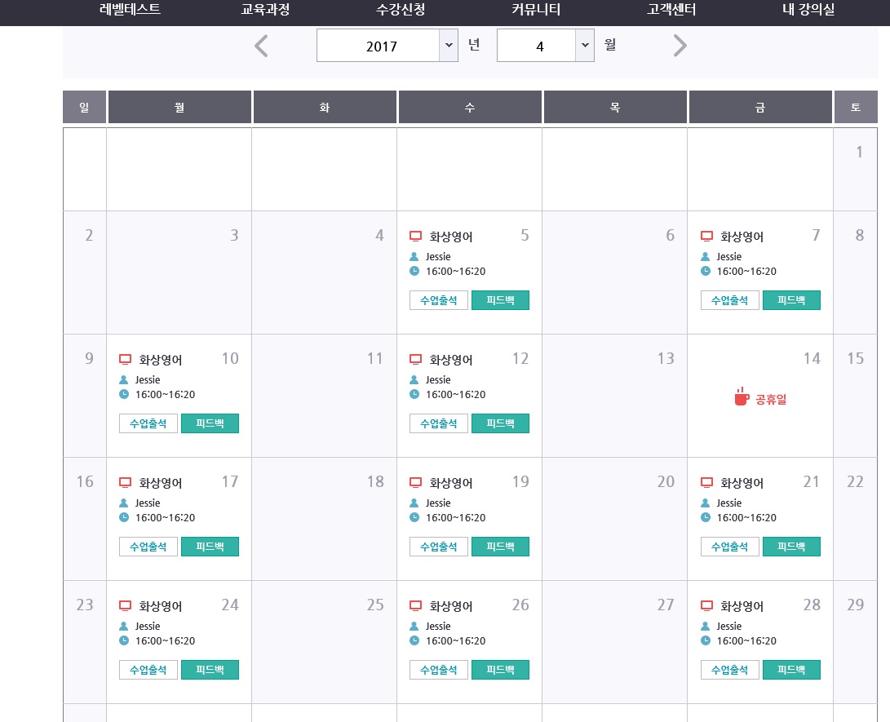
Task: Click the clock icon on April 12 class
Action: [x=414, y=395]
